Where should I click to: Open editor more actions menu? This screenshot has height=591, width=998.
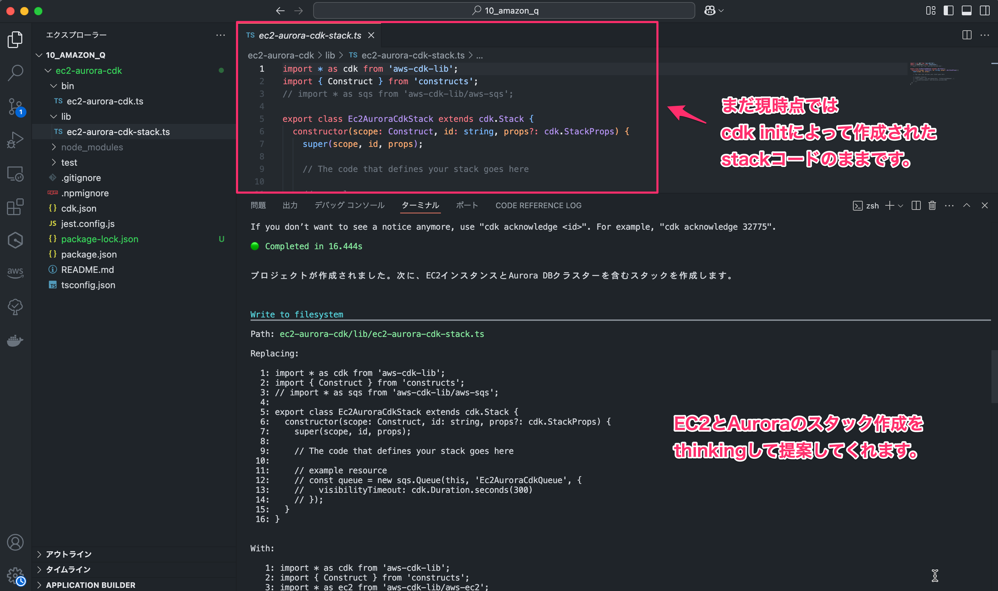pos(985,35)
